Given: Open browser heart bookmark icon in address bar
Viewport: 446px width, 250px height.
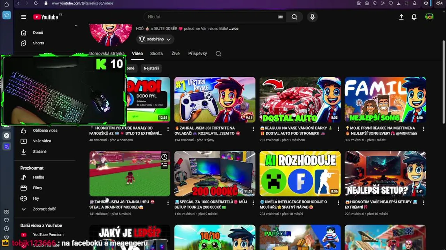Looking at the screenshot, I should (x=391, y=3).
